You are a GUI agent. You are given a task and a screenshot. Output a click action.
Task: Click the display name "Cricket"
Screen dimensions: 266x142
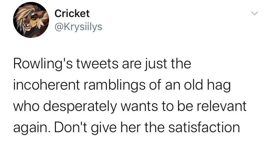(72, 13)
